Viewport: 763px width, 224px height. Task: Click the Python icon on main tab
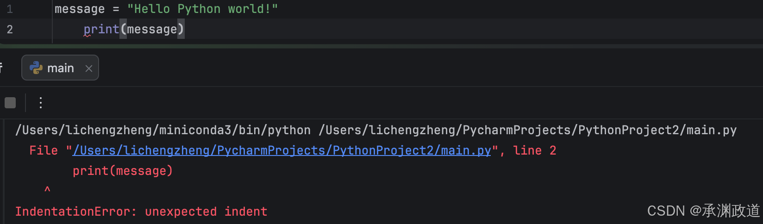36,68
